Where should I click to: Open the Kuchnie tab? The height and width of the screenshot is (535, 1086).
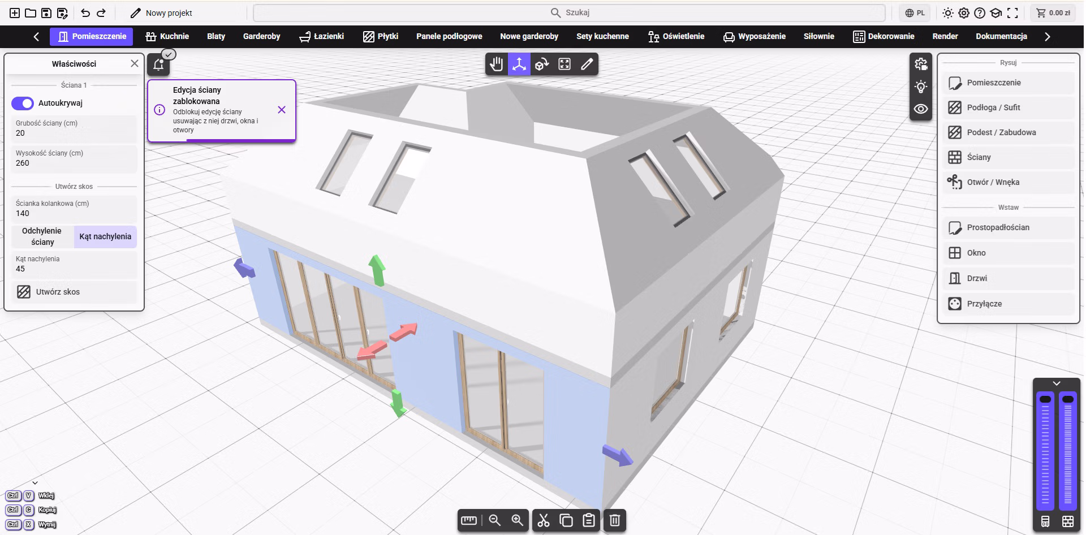(x=167, y=36)
